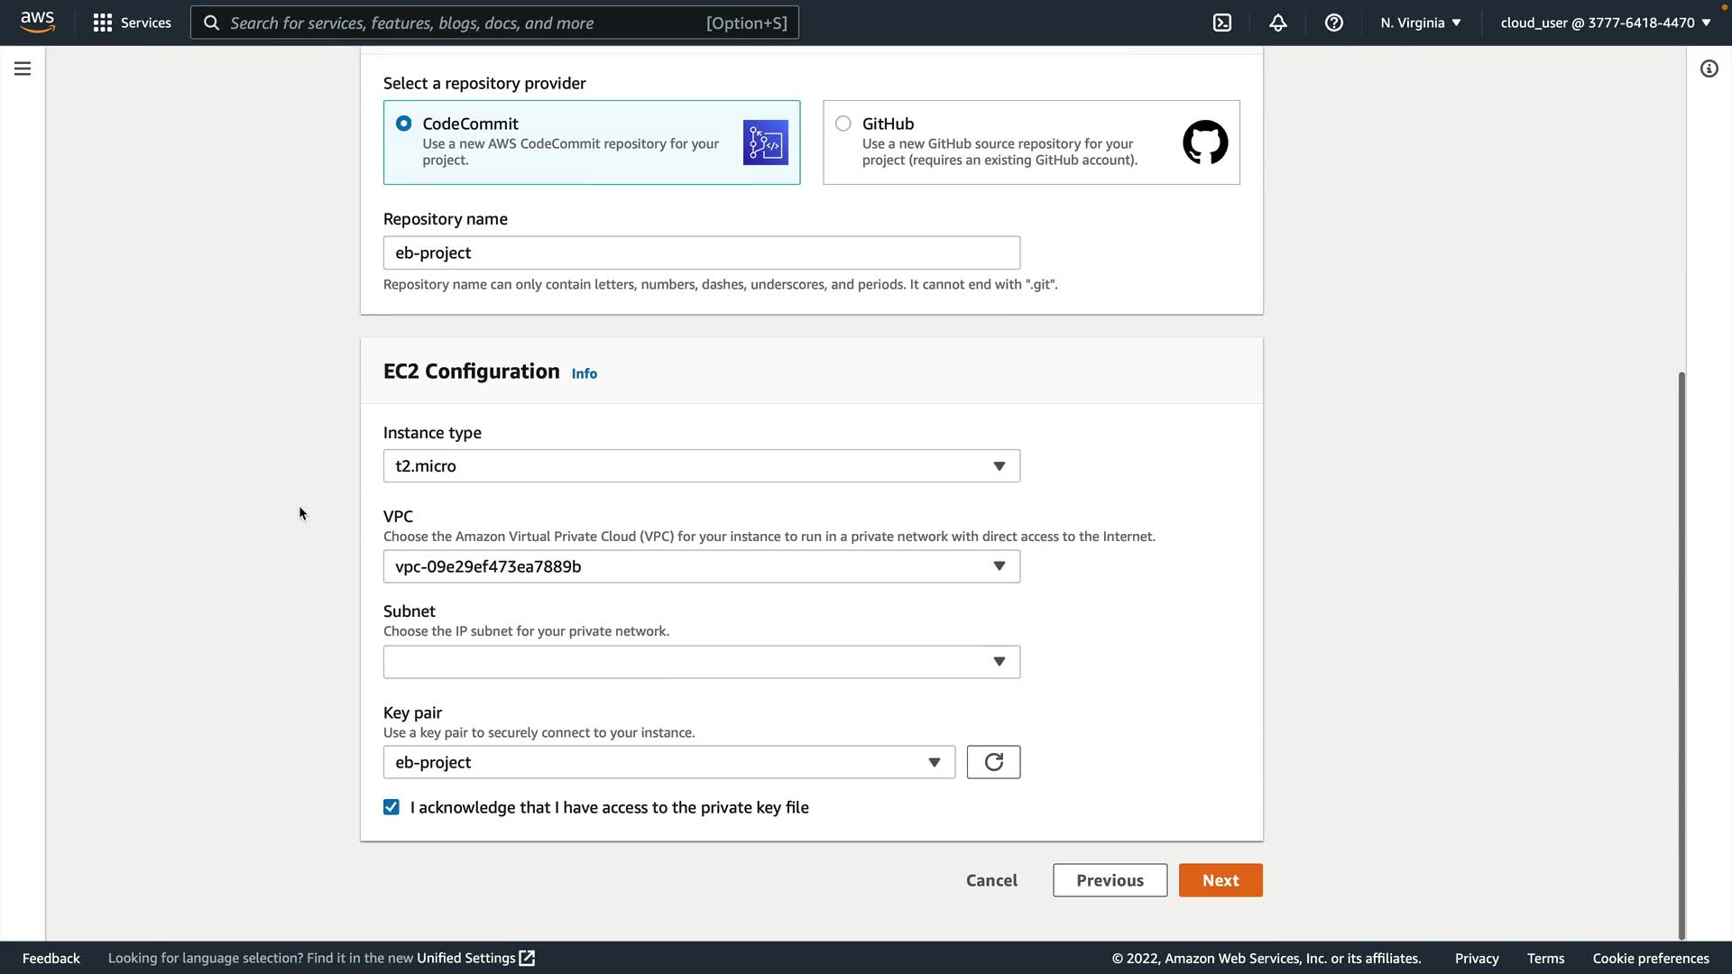
Task: Click the Repository name input field
Action: click(701, 253)
